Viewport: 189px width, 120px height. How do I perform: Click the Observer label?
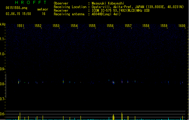click(61, 3)
